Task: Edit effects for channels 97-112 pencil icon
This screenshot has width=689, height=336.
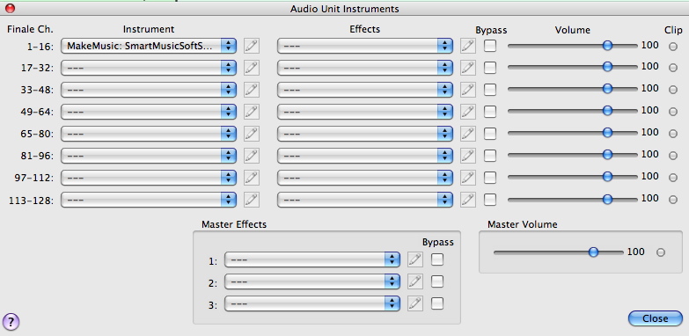Action: click(468, 178)
